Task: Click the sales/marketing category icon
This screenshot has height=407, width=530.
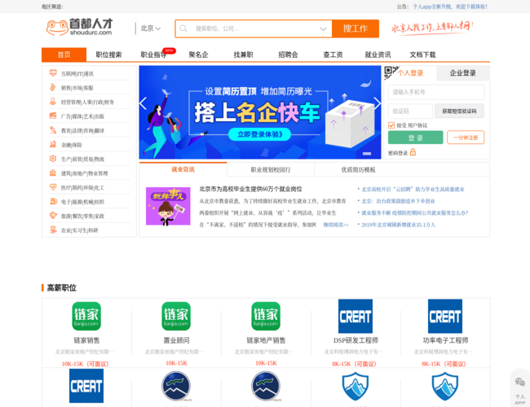Action: tap(53, 87)
